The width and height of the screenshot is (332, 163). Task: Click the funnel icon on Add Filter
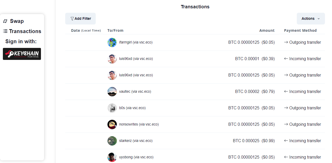(x=72, y=18)
